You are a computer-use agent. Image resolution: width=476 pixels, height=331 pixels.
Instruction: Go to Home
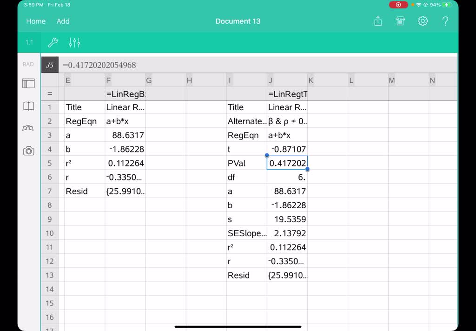pos(36,21)
